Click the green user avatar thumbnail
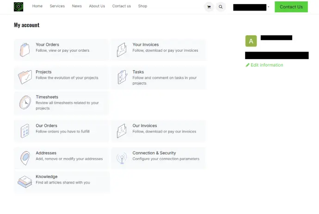 pyautogui.click(x=251, y=41)
